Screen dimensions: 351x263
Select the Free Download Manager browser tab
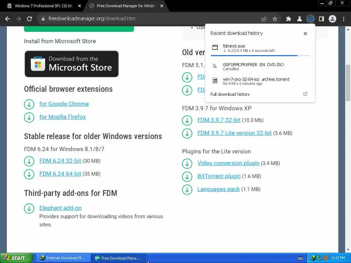click(126, 6)
